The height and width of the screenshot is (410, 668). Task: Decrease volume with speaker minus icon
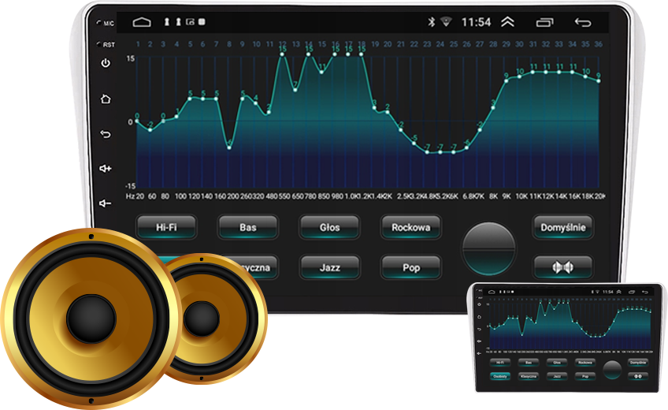(106, 203)
